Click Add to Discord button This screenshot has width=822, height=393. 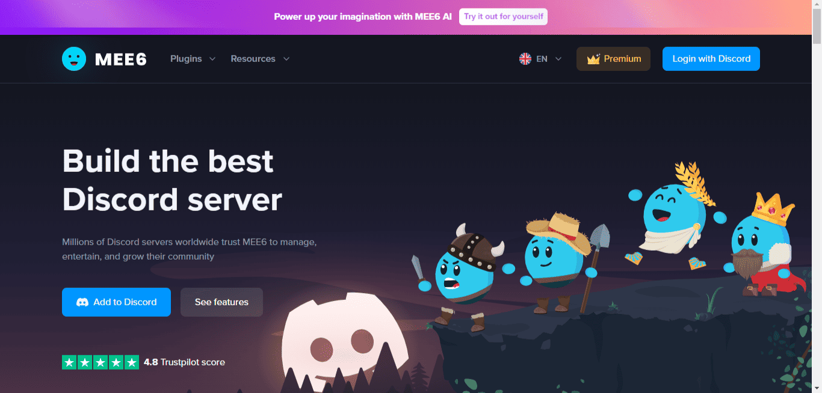(116, 302)
